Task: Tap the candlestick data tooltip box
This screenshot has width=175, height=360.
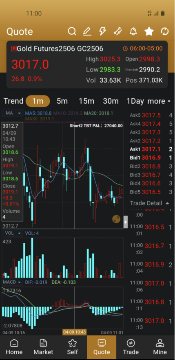Action: point(12,172)
